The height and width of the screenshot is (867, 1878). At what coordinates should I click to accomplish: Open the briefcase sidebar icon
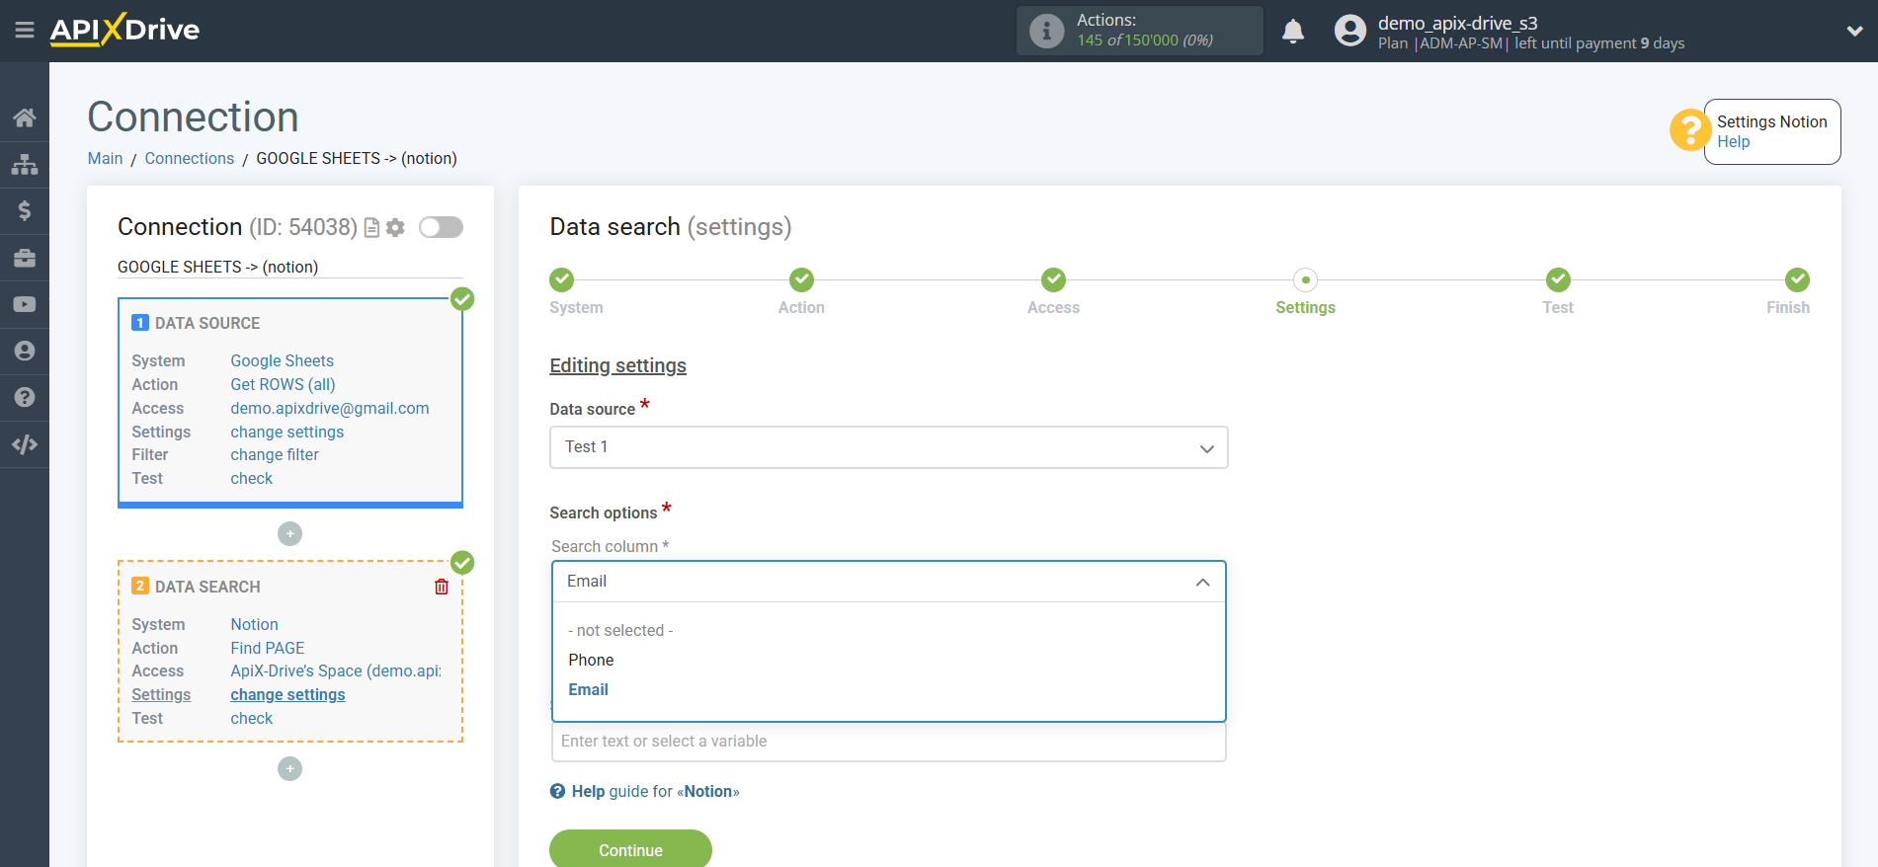click(25, 258)
